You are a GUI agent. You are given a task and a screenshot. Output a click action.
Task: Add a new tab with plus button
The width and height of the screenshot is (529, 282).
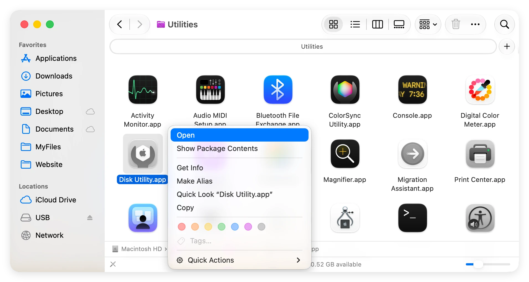click(x=507, y=46)
